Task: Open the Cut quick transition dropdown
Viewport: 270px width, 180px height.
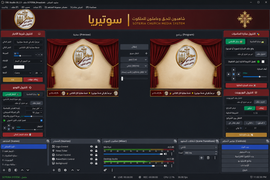Action: click(x=134, y=60)
